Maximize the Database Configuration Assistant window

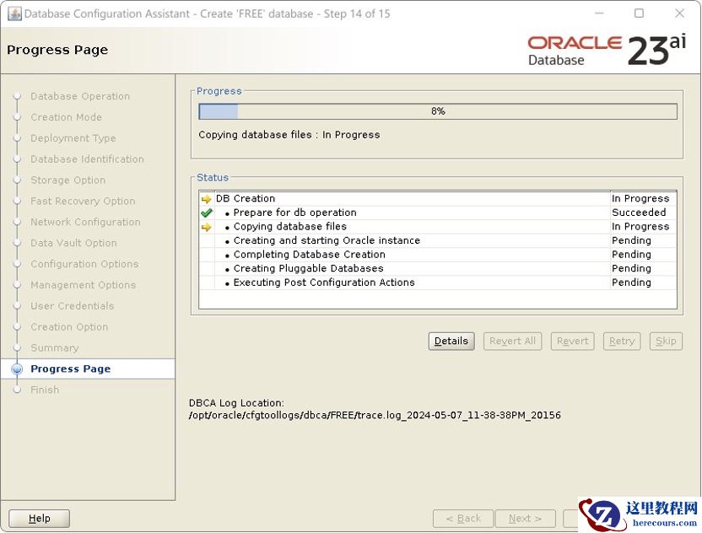pyautogui.click(x=640, y=13)
